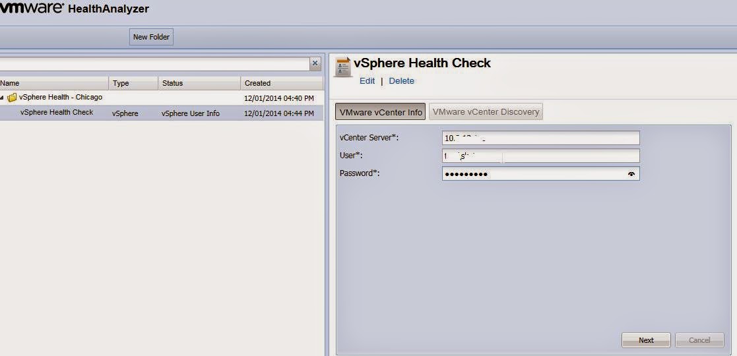This screenshot has height=356, width=737.
Task: Click the VMware HealthAnalyzer logo
Action: point(75,8)
